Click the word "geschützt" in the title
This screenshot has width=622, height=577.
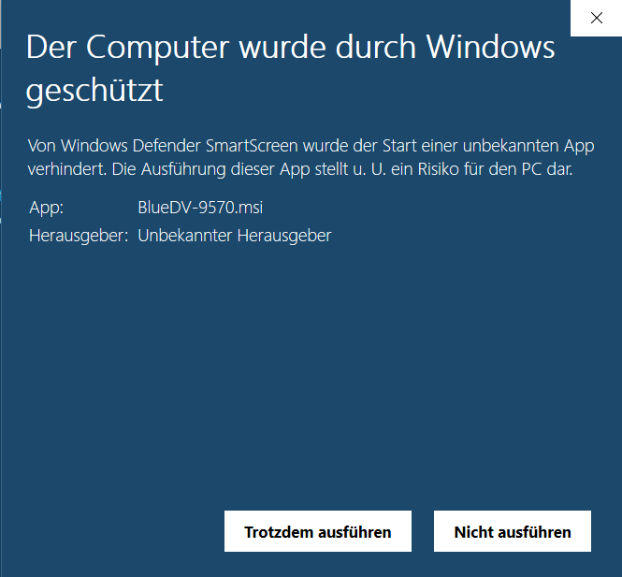(94, 92)
